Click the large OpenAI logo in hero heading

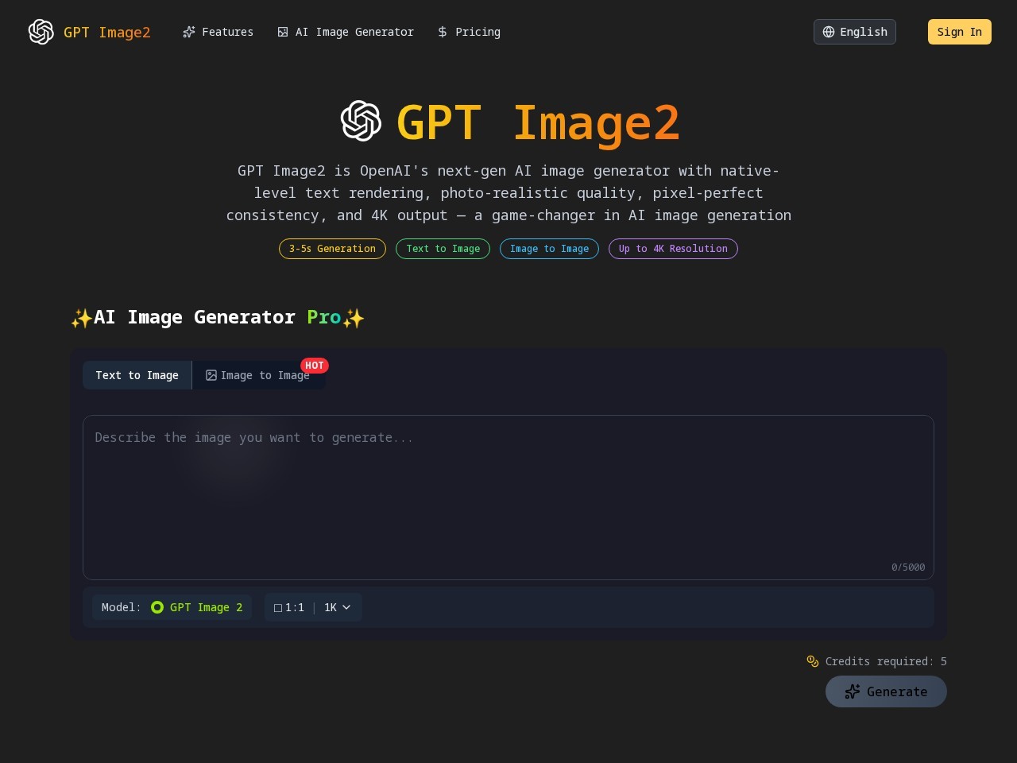[x=362, y=121]
